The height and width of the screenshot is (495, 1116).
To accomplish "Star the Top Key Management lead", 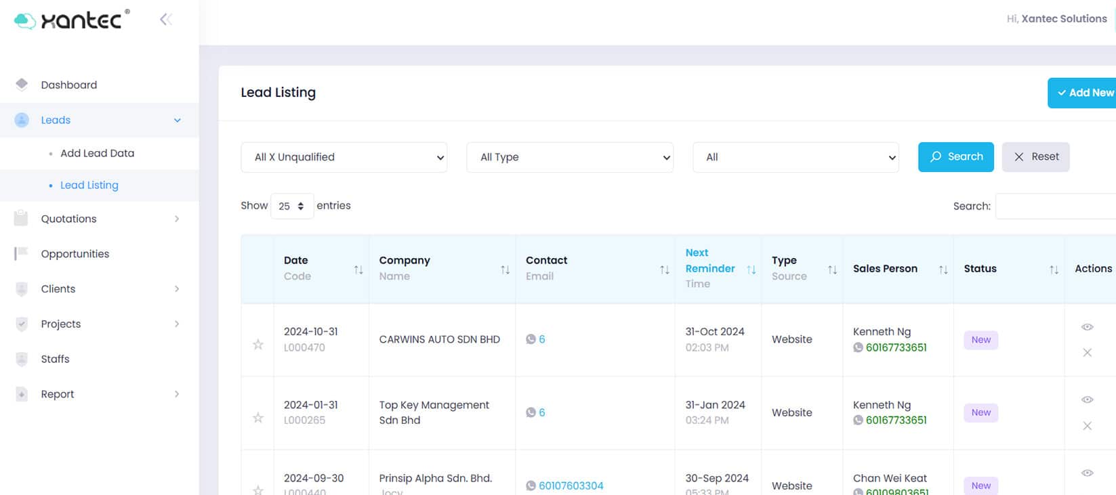I will (x=258, y=418).
